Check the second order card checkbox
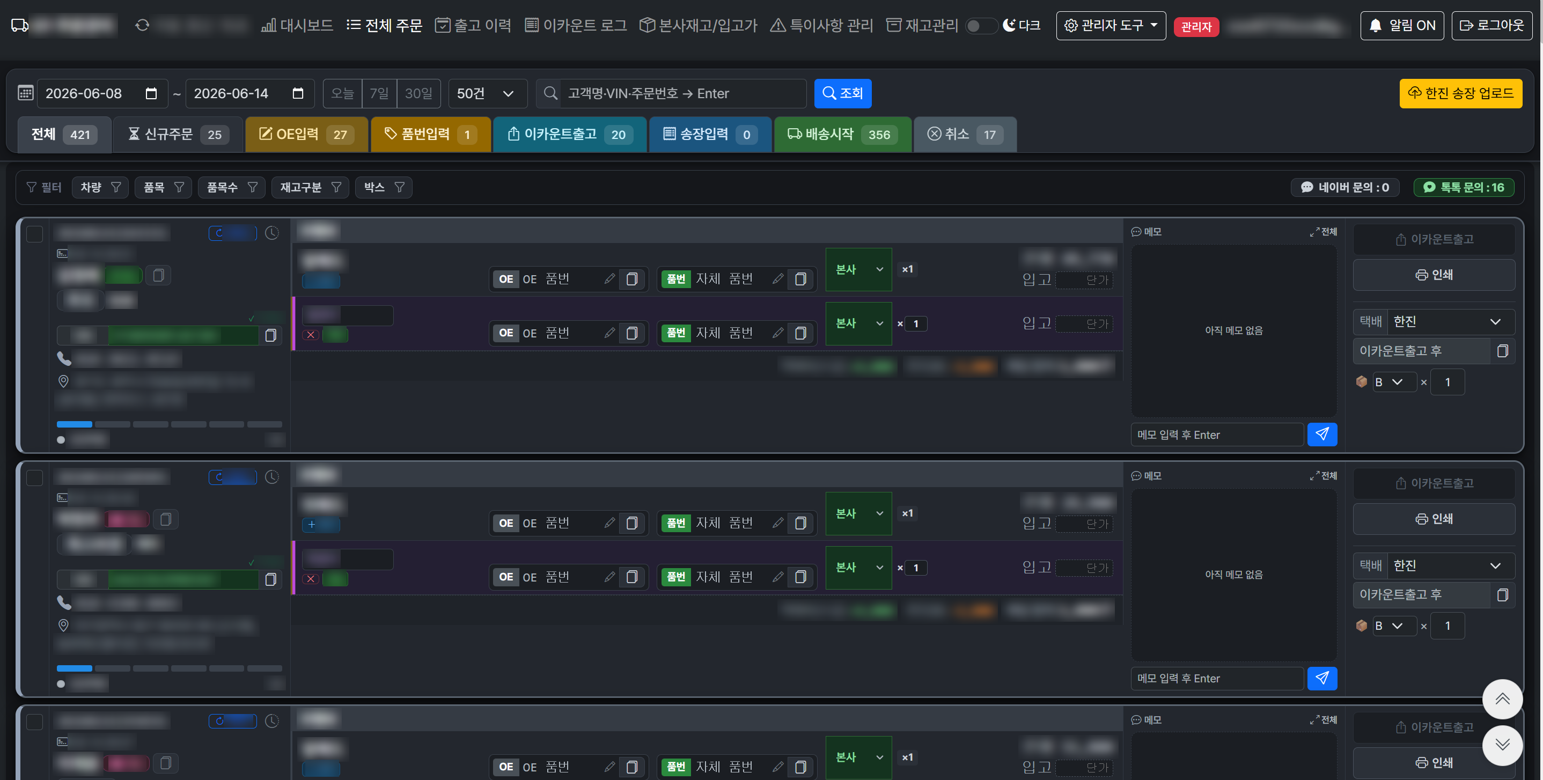Screen dimensions: 1543x780 tap(35, 477)
